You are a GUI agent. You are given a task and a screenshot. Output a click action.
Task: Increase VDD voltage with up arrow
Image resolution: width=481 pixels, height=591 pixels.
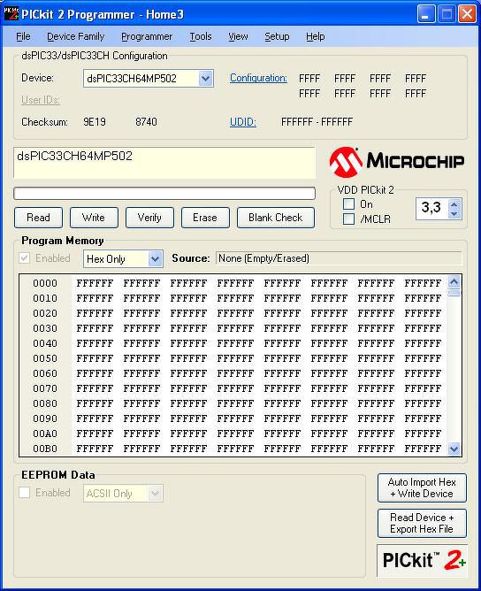(454, 204)
